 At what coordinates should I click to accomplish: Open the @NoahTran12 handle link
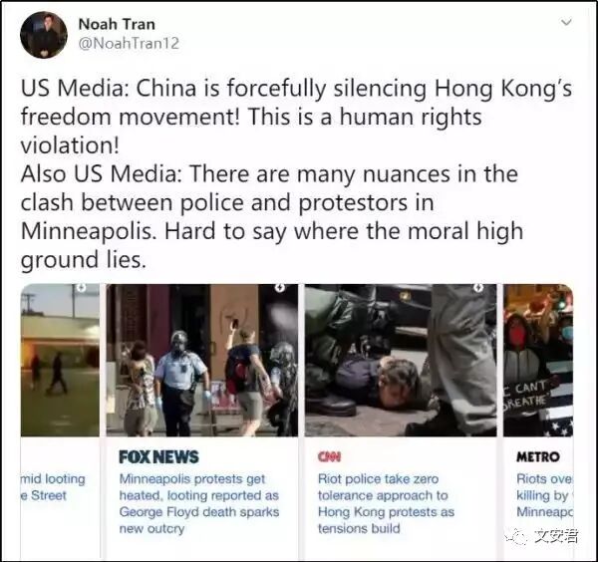coord(129,43)
